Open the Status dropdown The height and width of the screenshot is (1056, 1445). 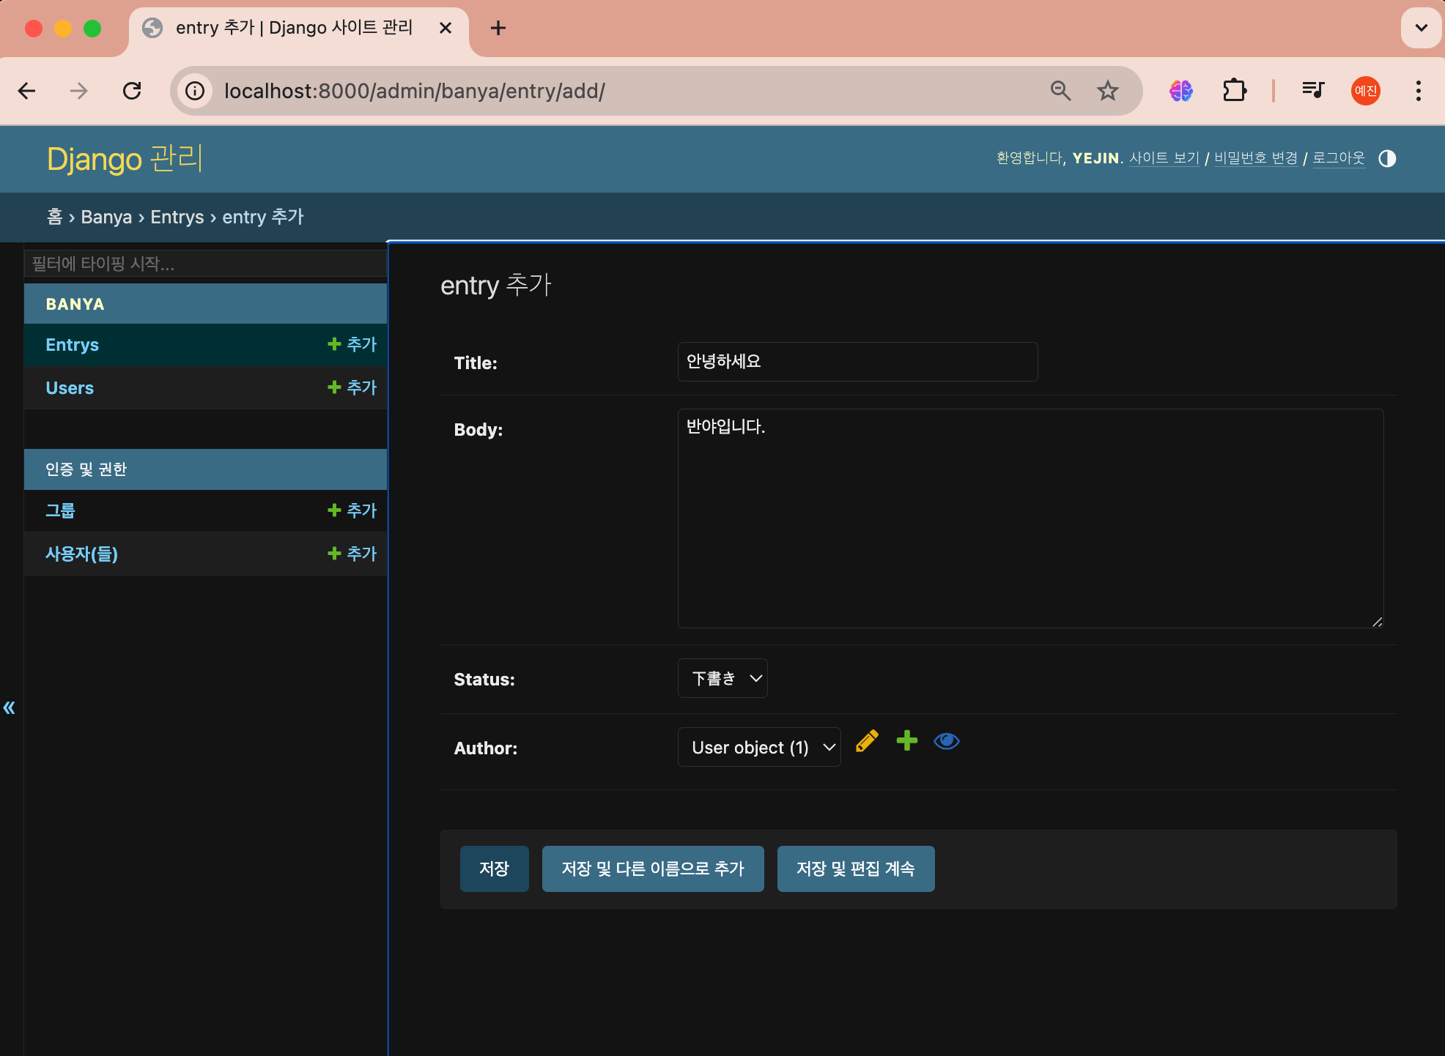pyautogui.click(x=722, y=678)
